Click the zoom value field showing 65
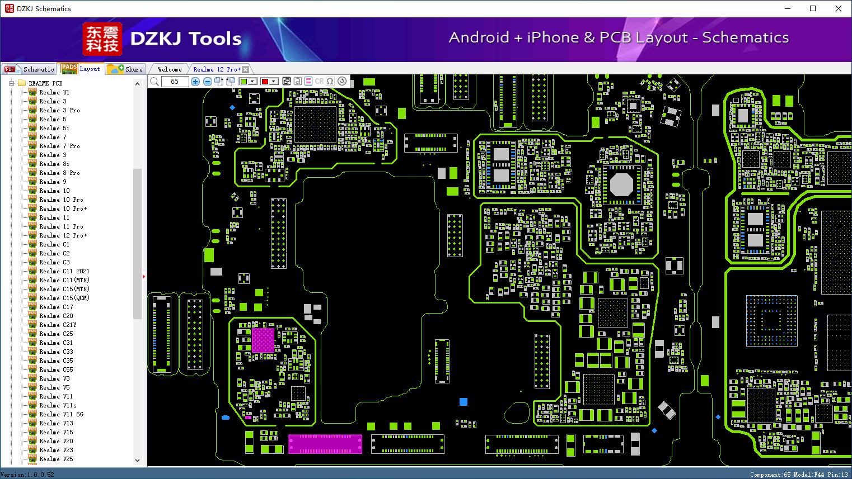Screen dimensions: 852x479 pos(175,82)
